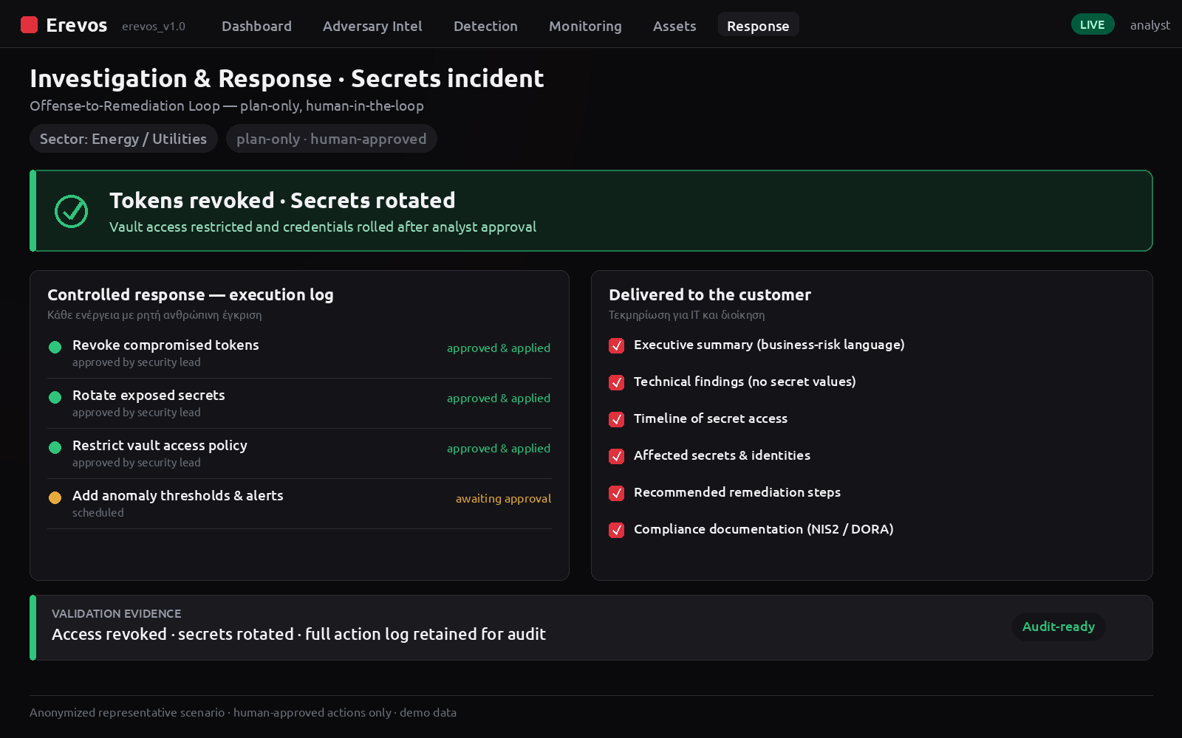Click green status dot for Restrict vault access
The image size is (1182, 738).
pyautogui.click(x=55, y=447)
